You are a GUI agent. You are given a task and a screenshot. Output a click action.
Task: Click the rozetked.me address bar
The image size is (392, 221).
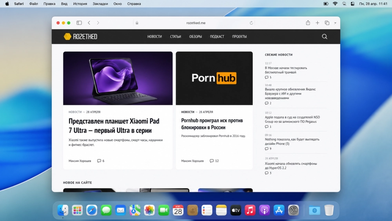coord(196,23)
